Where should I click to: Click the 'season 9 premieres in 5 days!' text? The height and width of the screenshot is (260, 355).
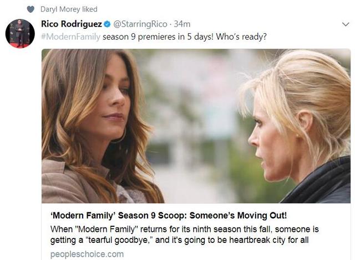click(158, 37)
